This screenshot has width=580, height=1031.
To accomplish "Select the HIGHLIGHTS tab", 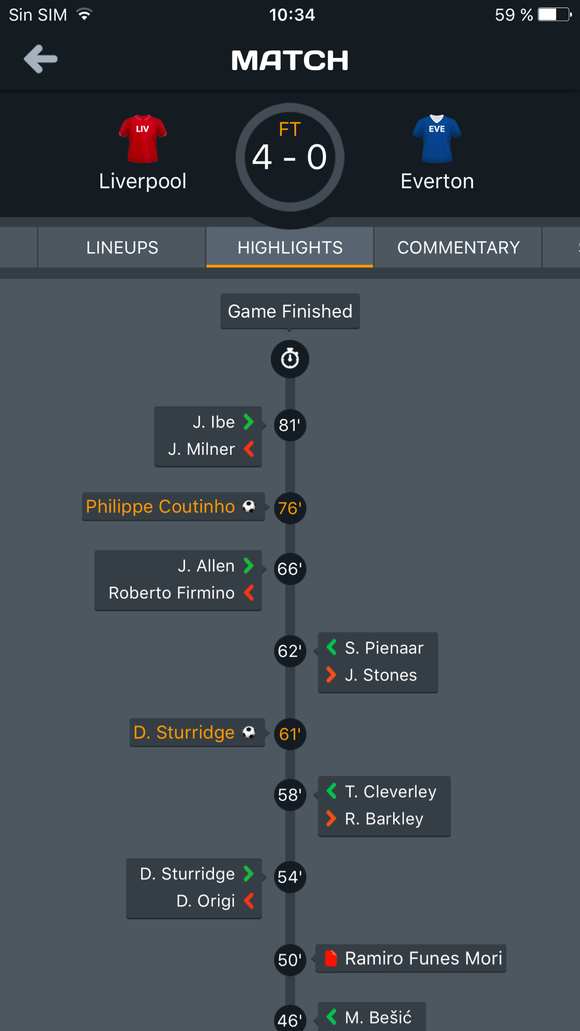I will tap(290, 248).
